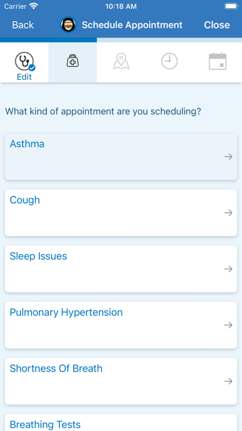This screenshot has height=431, width=242.
Task: Pick Pulmonary Hypertension from the list
Action: 121,325
